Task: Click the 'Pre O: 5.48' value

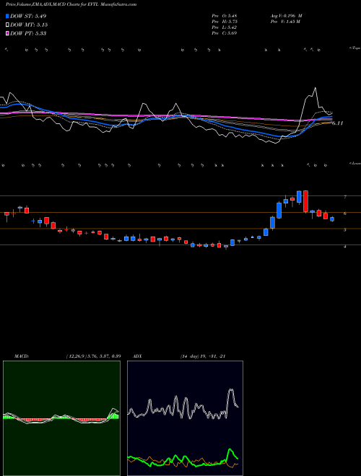Action: coord(225,16)
